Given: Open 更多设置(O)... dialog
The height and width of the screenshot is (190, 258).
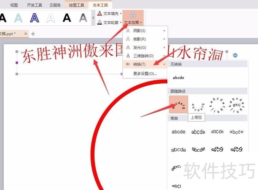Looking at the screenshot, I should click(x=145, y=73).
